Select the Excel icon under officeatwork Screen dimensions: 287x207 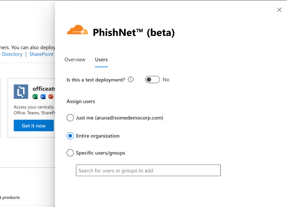pyautogui.click(x=35, y=97)
